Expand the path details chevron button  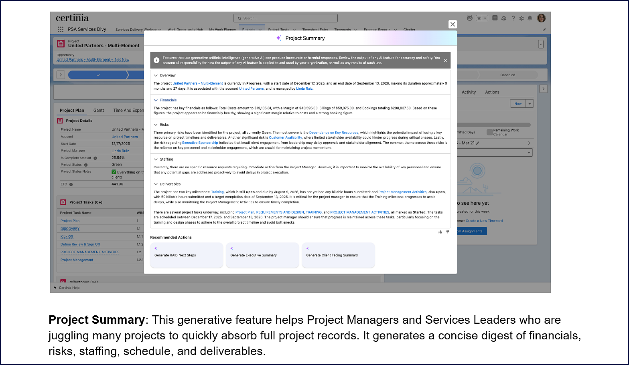[61, 75]
